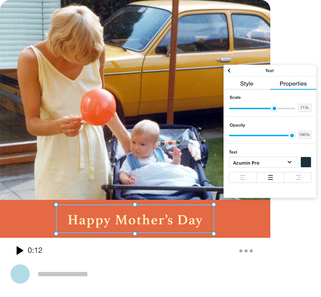Adjust the Scale slider handle
Screen dimensions: 321x297
click(274, 109)
